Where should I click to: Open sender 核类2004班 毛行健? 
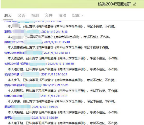17,64
